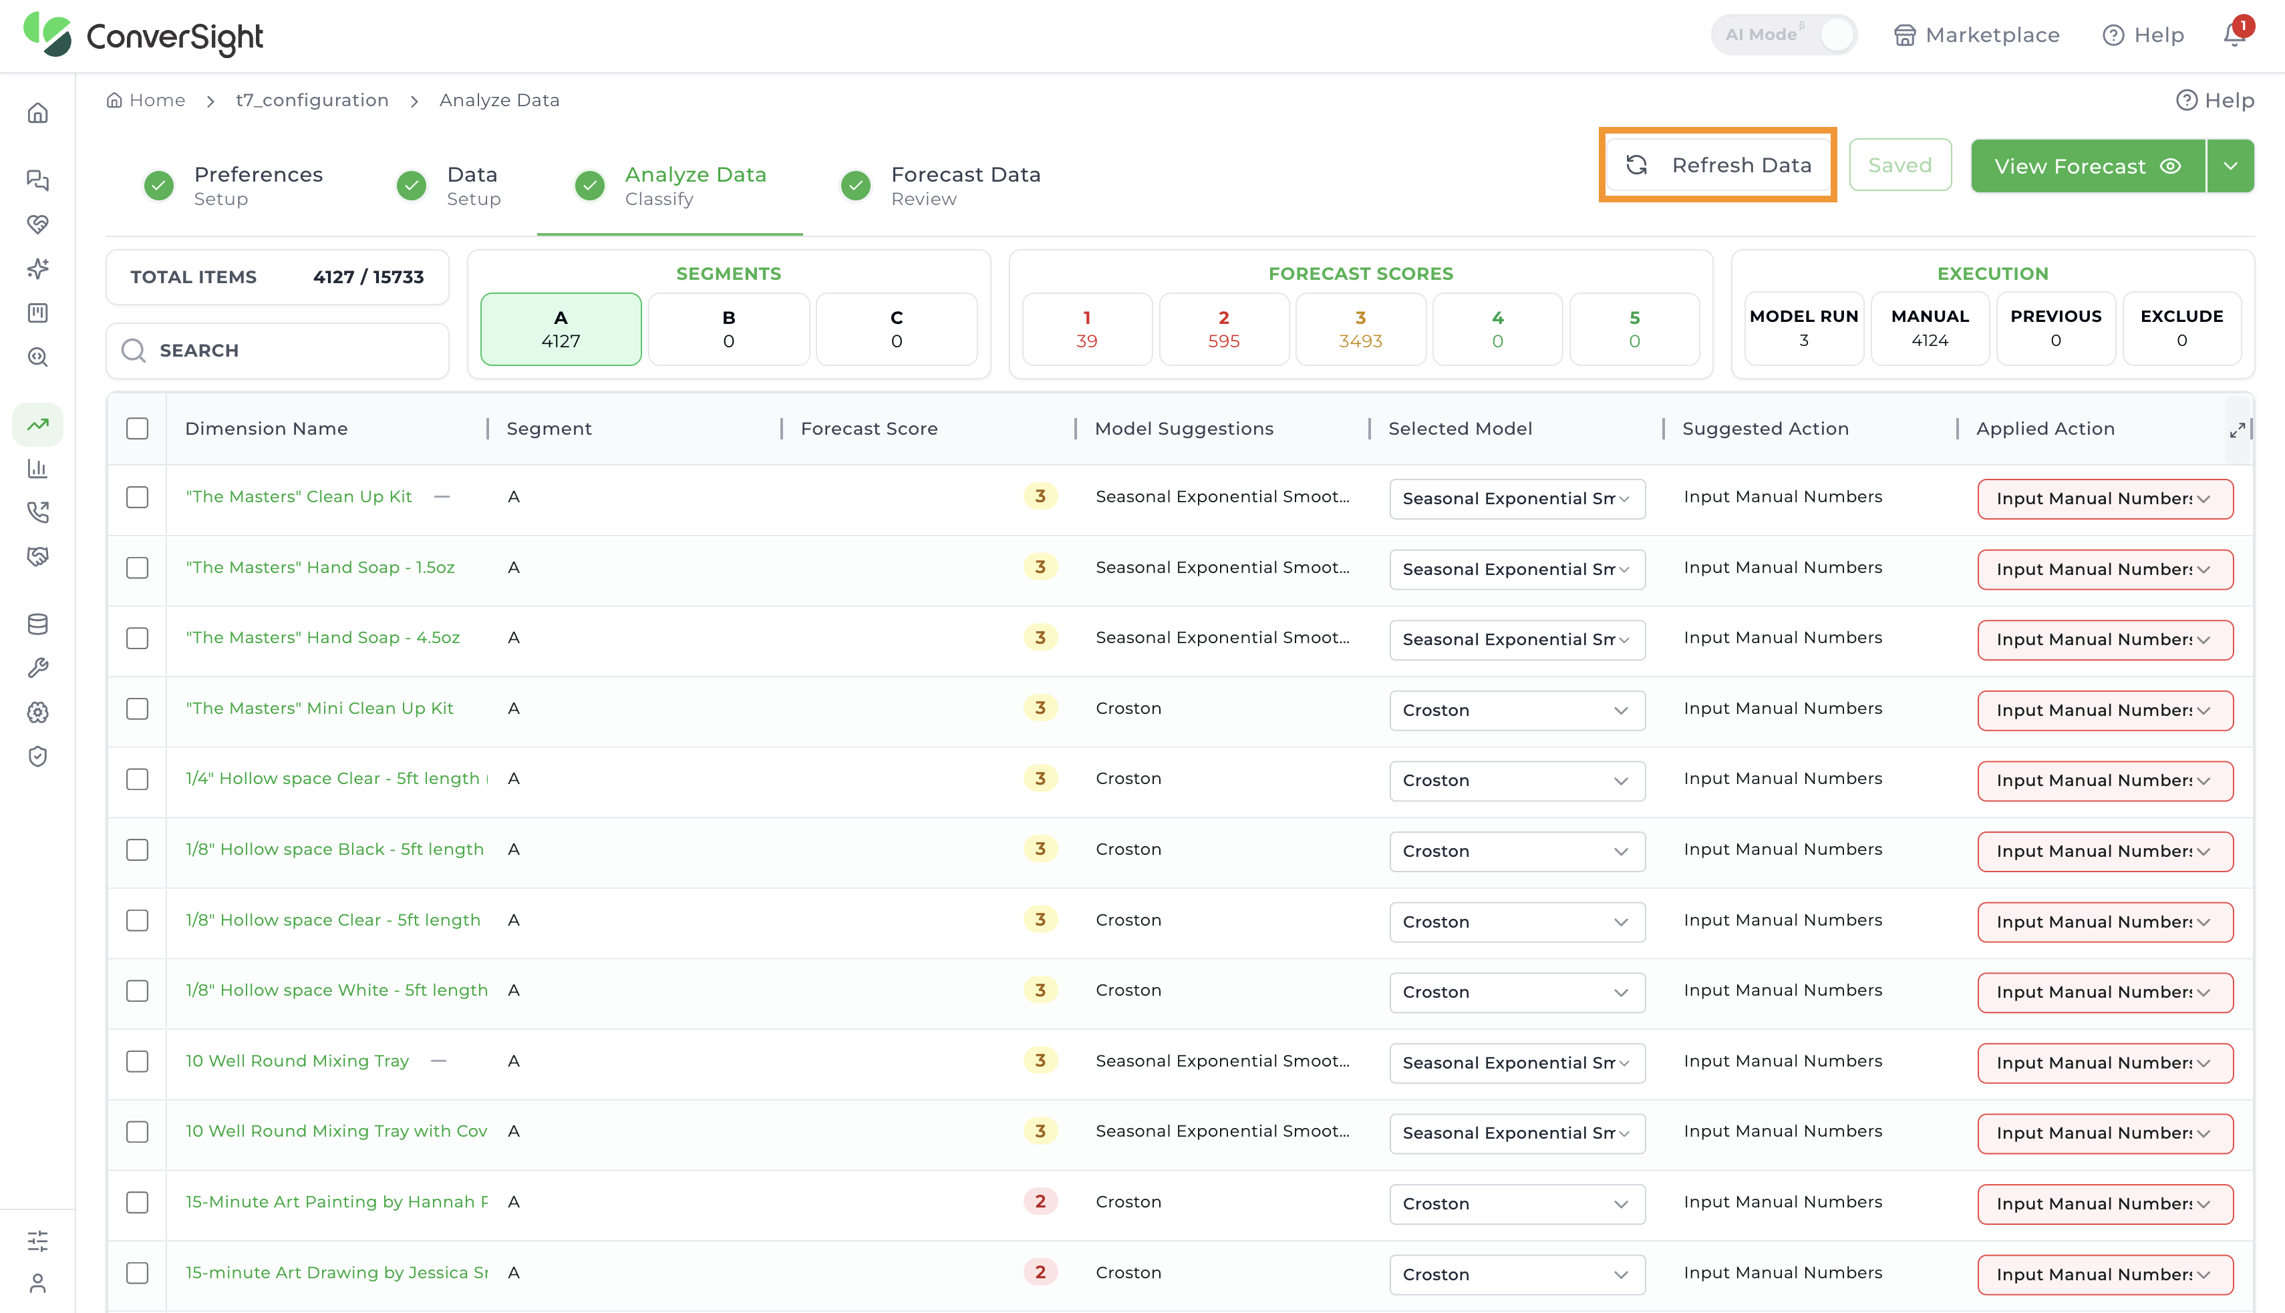
Task: Click the search magnifier icon
Action: (x=134, y=350)
